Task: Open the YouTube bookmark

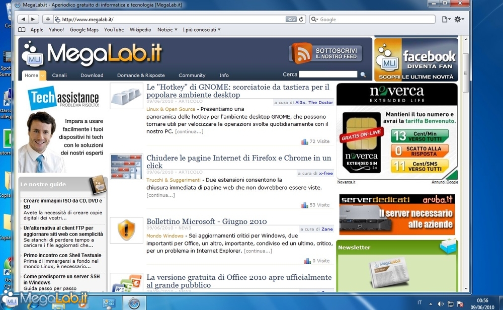Action: 114,30
